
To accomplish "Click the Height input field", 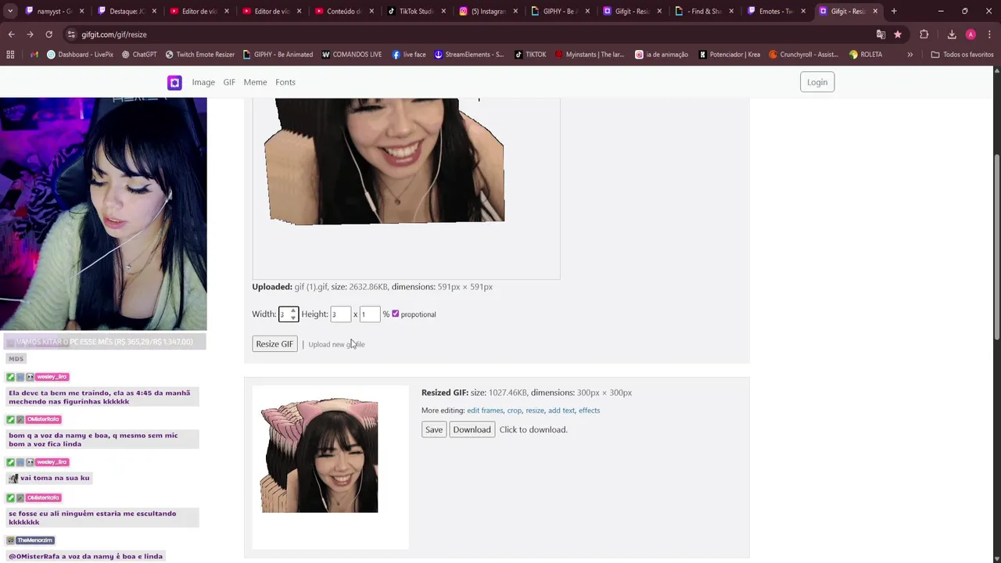I will click(x=340, y=314).
